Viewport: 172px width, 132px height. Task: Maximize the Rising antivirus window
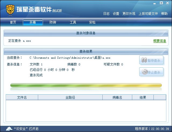point(161,3)
